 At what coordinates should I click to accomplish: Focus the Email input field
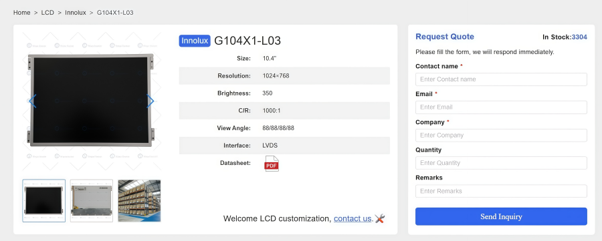501,107
